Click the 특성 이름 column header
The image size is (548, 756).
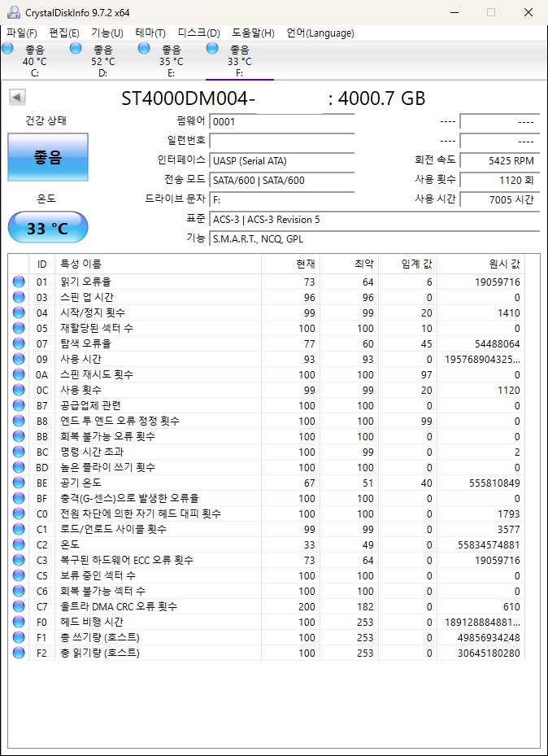click(x=158, y=264)
